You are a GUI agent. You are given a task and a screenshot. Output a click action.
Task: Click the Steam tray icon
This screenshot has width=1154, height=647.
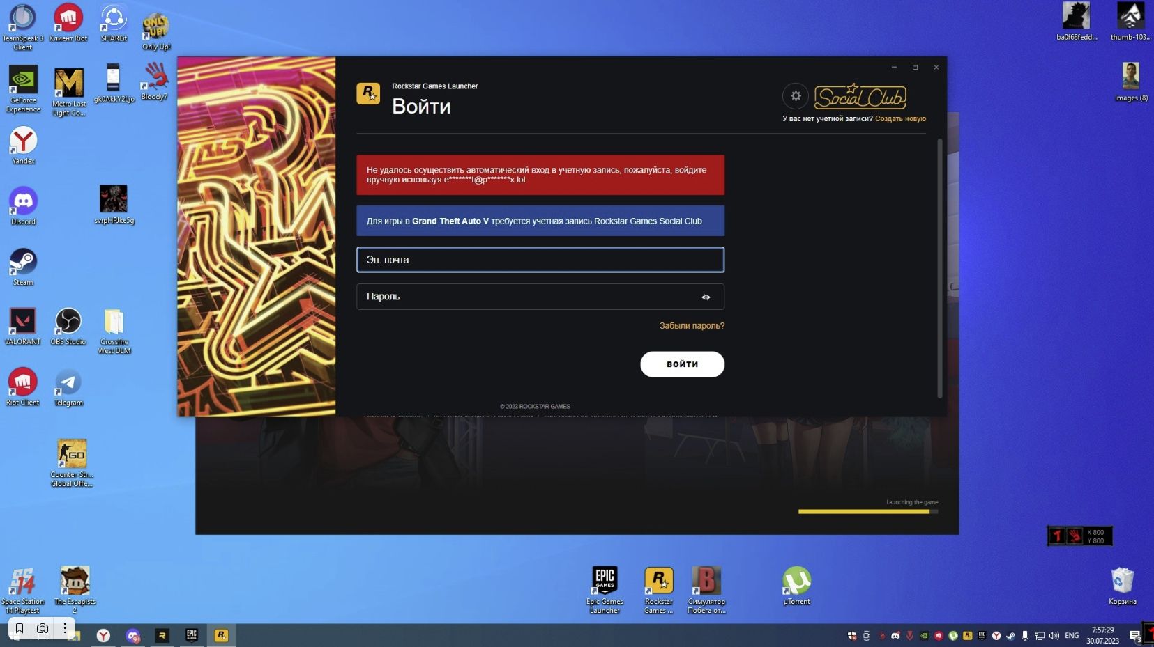click(x=1010, y=636)
